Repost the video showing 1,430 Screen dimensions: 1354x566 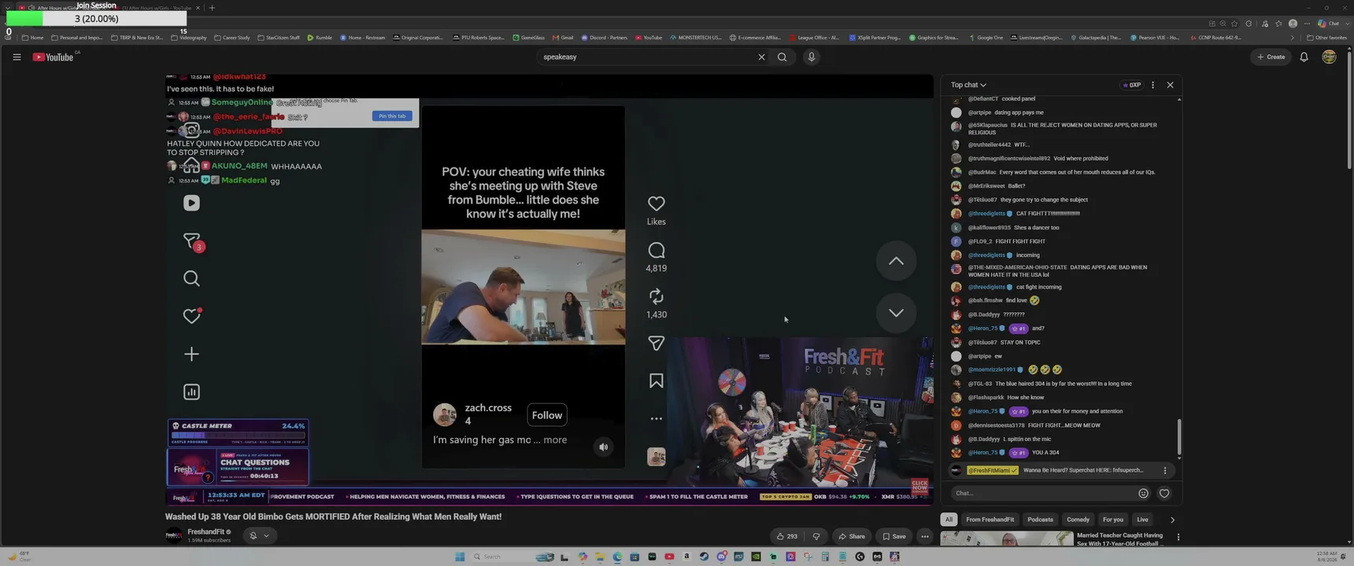pyautogui.click(x=657, y=296)
